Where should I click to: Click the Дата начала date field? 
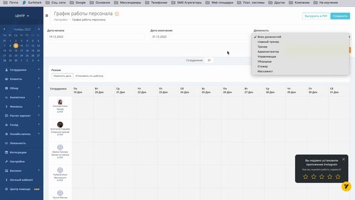[x=95, y=37]
